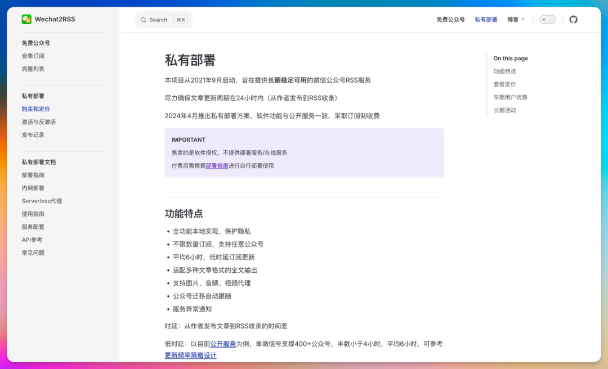Select 私有部署 in top navigation

click(486, 19)
